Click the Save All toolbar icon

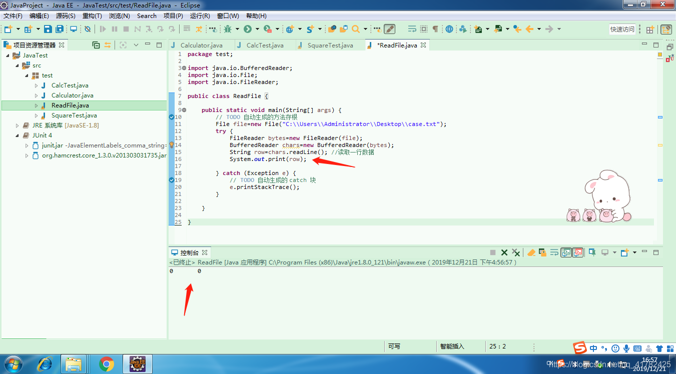coord(60,29)
